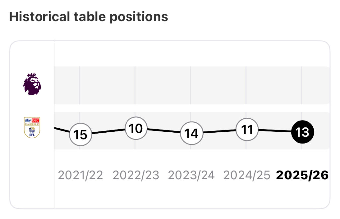Click the 2022/23 gridline in Premier League row
Screen dimensions: 340x219
[x=135, y=85]
